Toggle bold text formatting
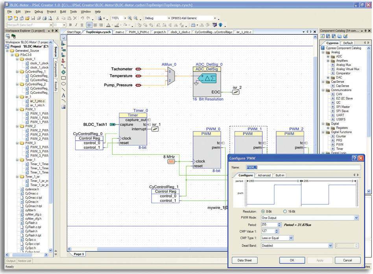This screenshot has width=373, height=274. coord(70,25)
